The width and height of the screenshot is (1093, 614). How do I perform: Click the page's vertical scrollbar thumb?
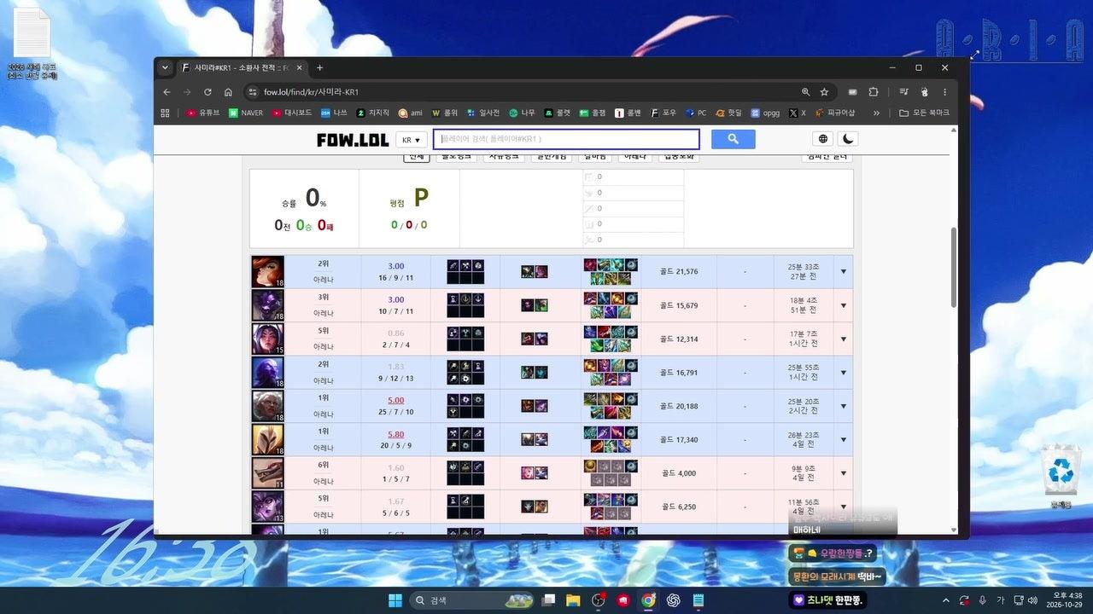[x=954, y=268]
